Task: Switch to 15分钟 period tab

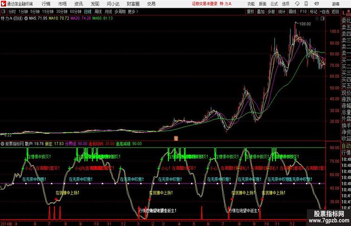Action: click(48, 12)
